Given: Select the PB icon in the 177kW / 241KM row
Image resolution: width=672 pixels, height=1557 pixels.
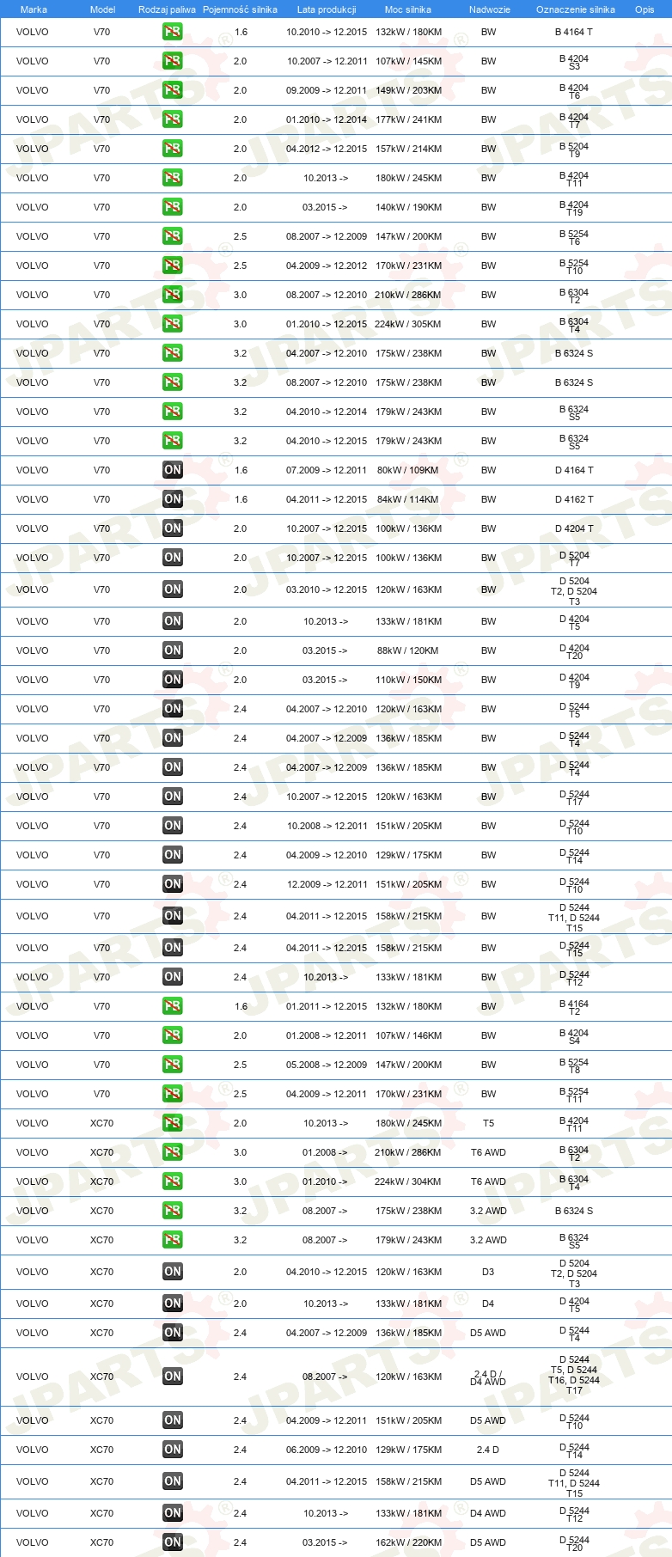Looking at the screenshot, I should tap(172, 119).
